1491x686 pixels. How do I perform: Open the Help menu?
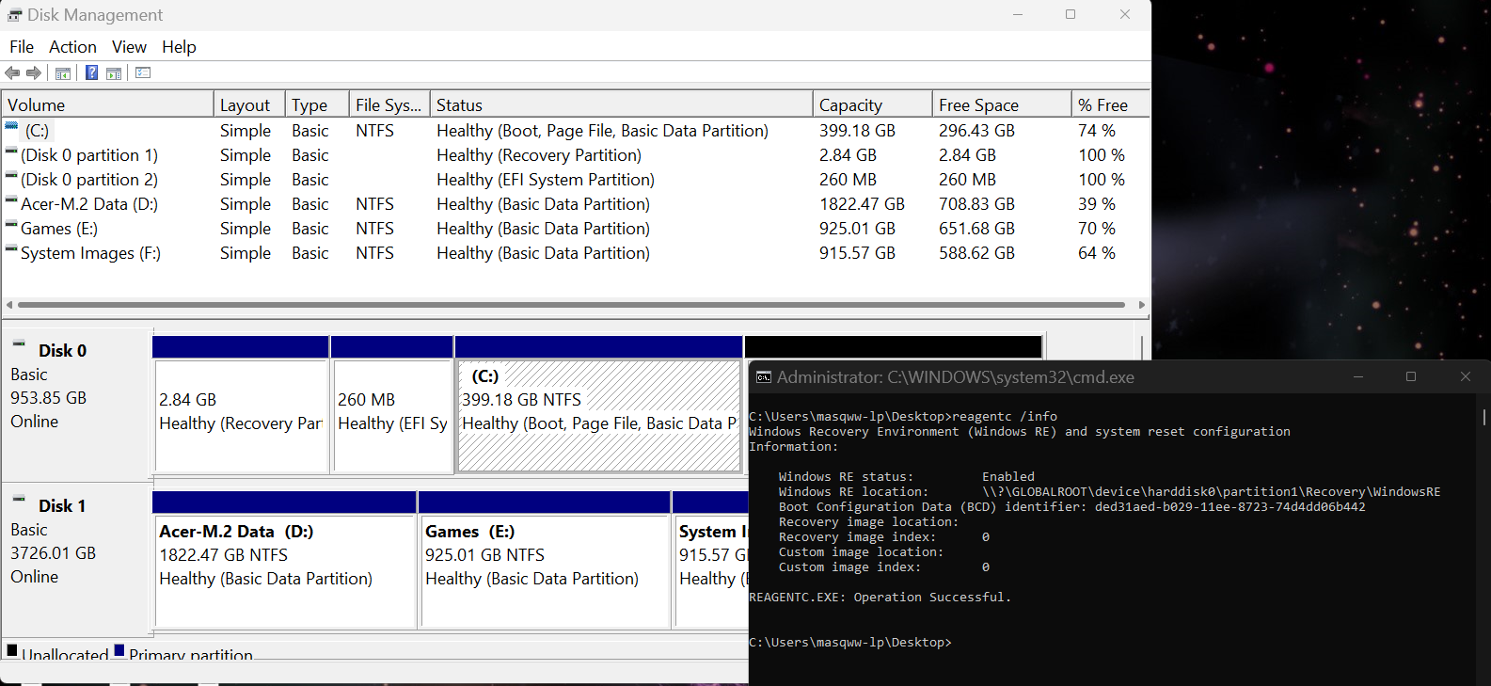(179, 47)
